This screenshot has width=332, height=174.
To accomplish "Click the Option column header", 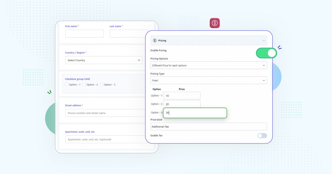I will click(x=157, y=89).
